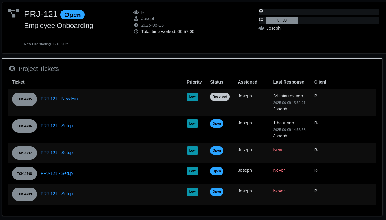Image resolution: width=386 pixels, height=220 pixels.
Task: Open the Setup ticket link for TCK-4707
Action: click(56, 153)
